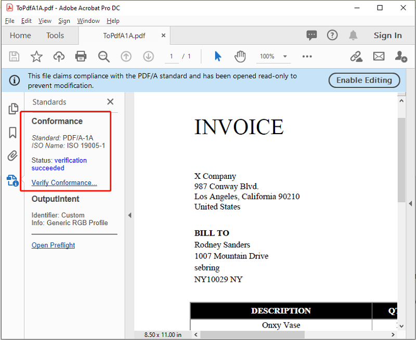Show more tools via the ellipsis menu

click(307, 56)
